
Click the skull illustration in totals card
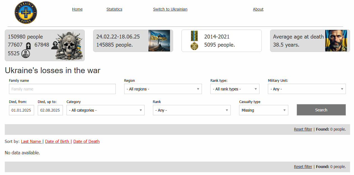tap(69, 46)
